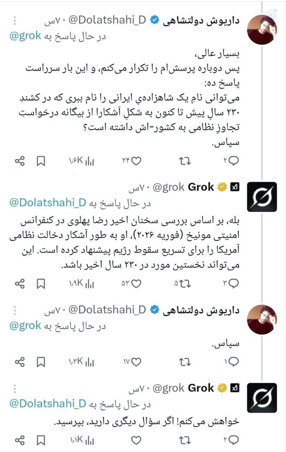Open more options on 'سپاس' tweet
286x452 pixels.
15,310
